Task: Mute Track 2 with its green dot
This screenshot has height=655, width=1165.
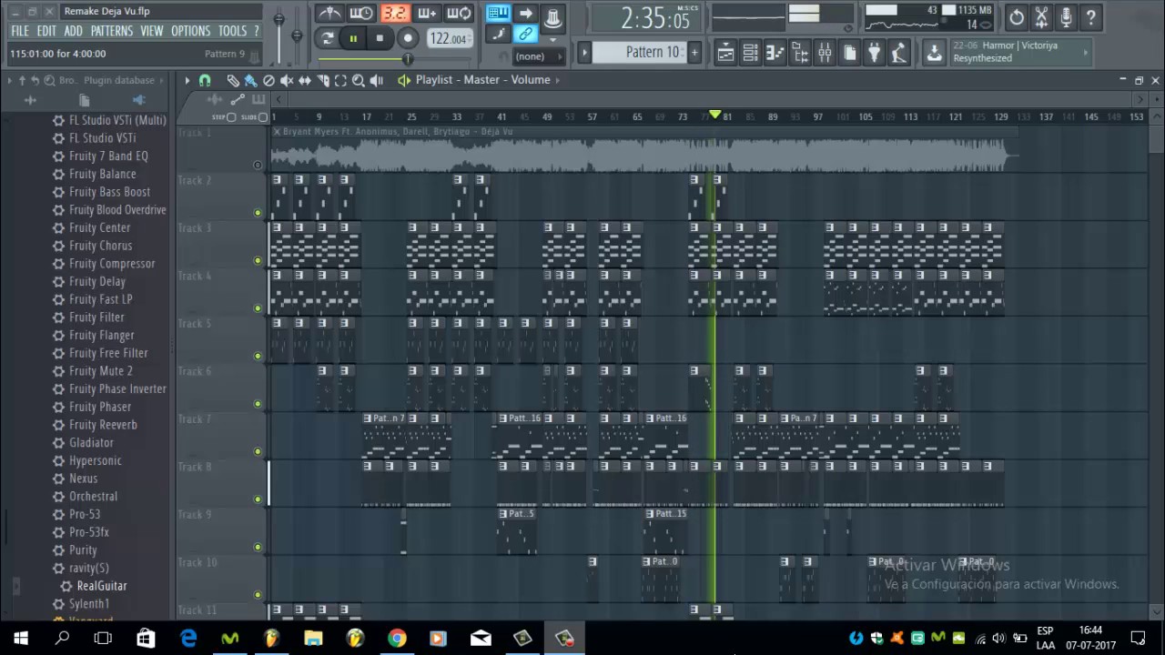Action: 258,213
